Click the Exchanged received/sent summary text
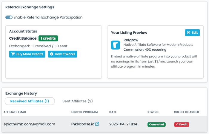Image resolution: width=209 pixels, height=134 pixels. click(38, 46)
